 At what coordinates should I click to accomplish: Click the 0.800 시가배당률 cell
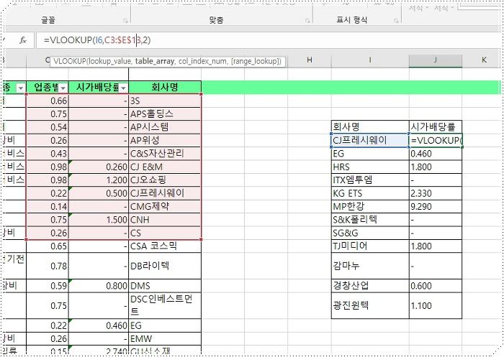click(99, 286)
